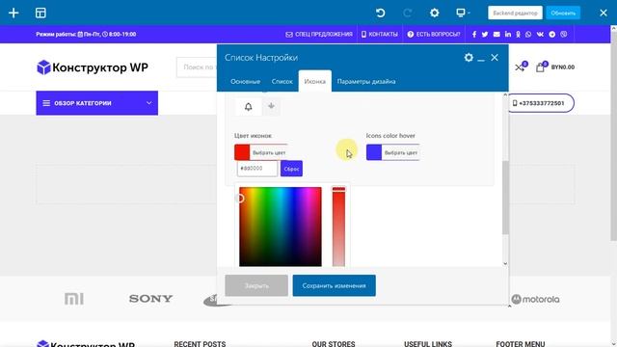Open the icon picker dropdown arrow

pyautogui.click(x=271, y=106)
